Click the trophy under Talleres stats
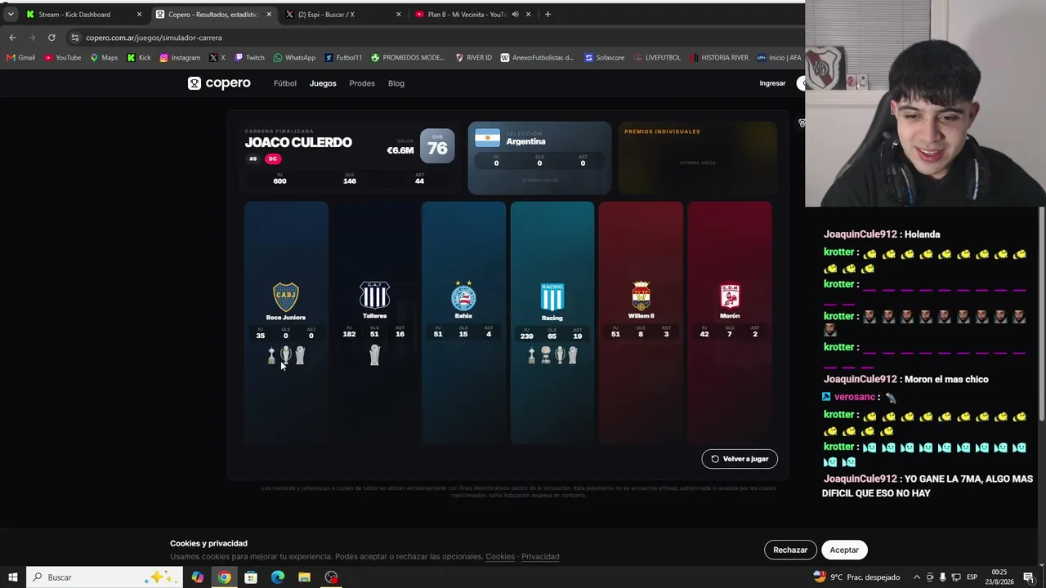The width and height of the screenshot is (1046, 588). coord(374,354)
